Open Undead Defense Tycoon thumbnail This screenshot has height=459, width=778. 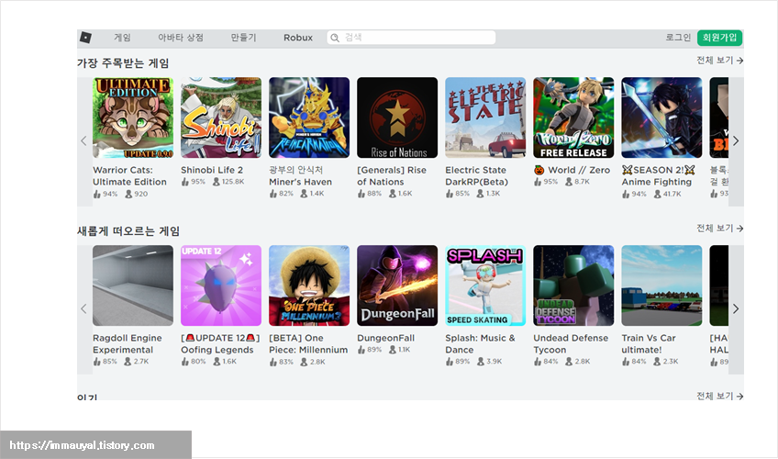point(573,285)
